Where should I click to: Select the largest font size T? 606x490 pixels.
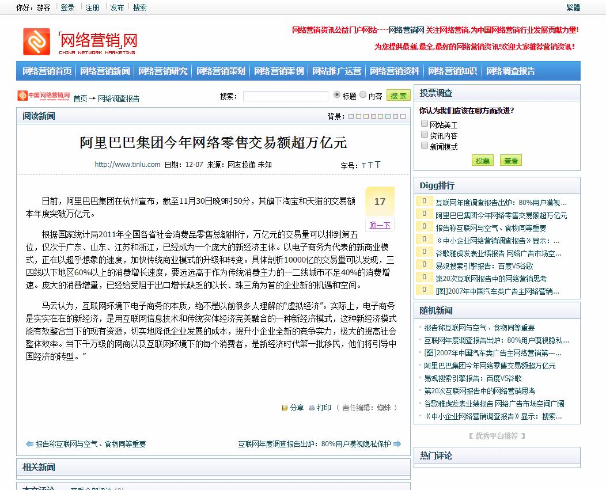click(x=377, y=165)
